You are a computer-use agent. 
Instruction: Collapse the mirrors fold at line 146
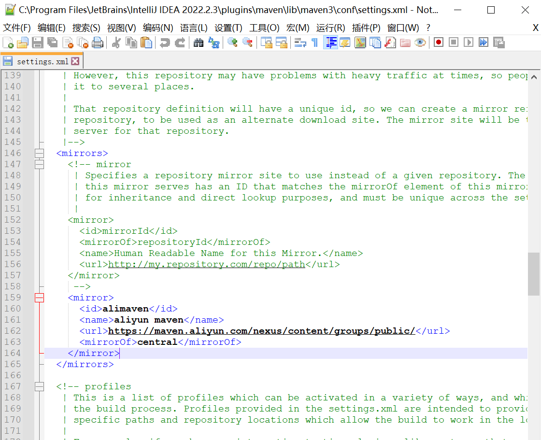(x=39, y=153)
